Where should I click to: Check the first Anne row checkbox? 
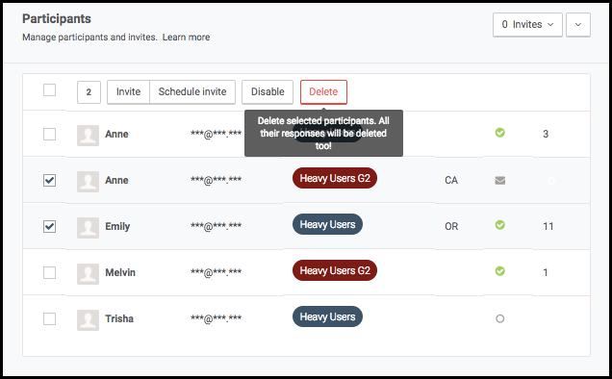[50, 135]
